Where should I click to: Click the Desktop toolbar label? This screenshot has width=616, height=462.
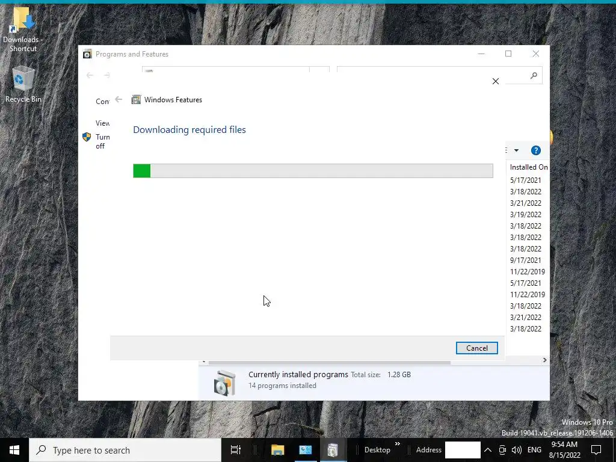377,450
